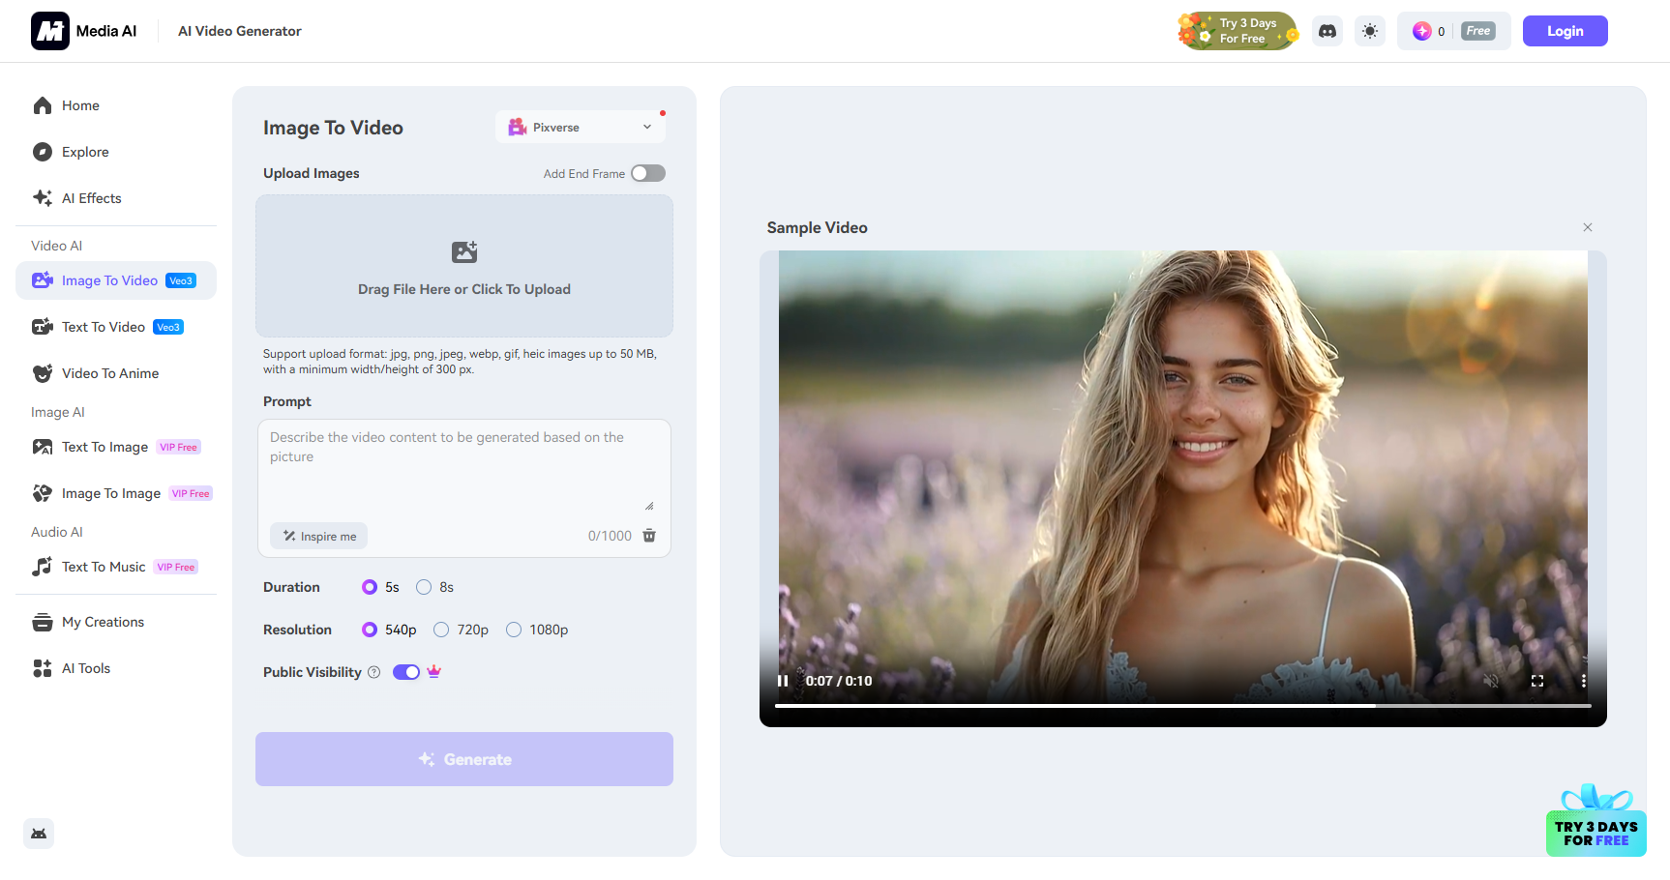
Task: Open the Text To Music tool
Action: click(104, 567)
